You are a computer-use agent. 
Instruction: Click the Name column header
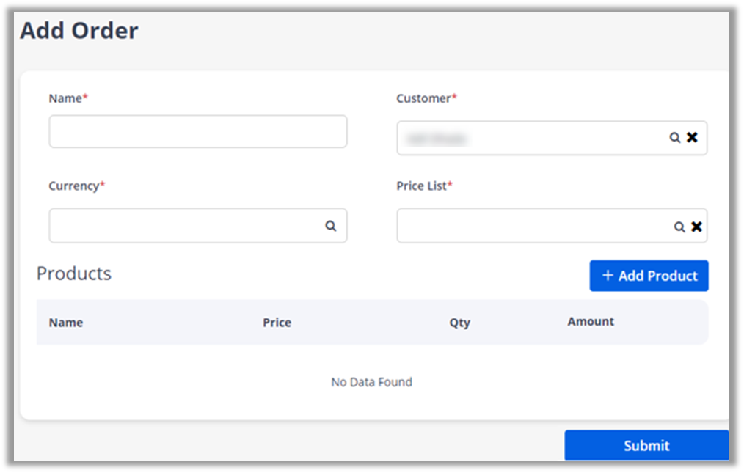66,323
